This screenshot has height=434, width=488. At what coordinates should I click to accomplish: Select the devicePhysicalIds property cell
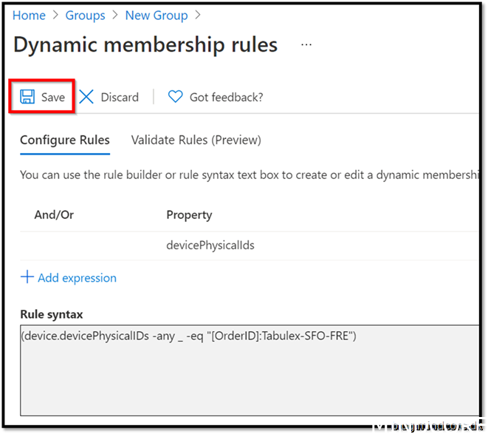[210, 245]
